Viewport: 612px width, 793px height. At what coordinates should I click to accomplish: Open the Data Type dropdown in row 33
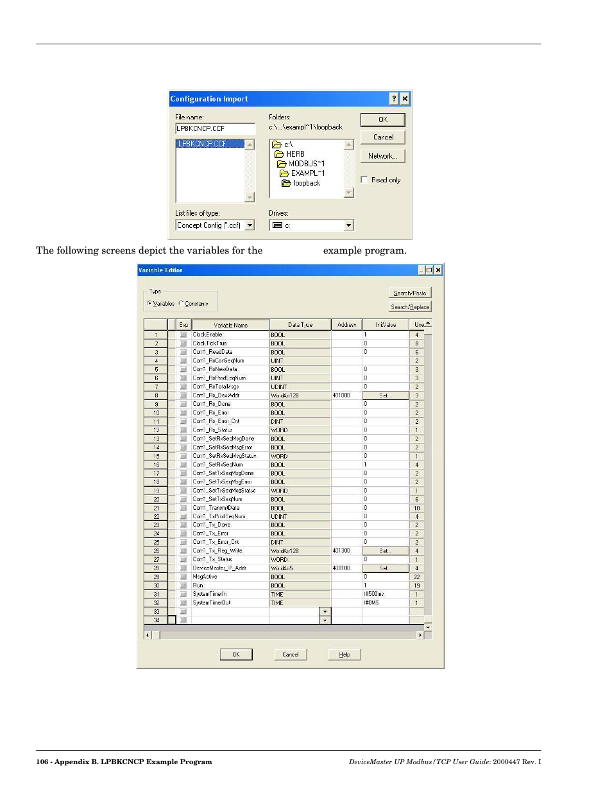325,611
